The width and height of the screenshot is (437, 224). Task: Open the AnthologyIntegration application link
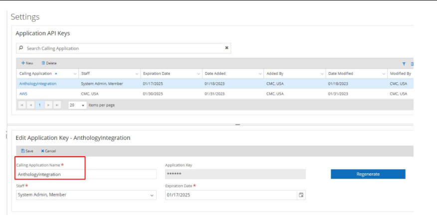tap(38, 84)
